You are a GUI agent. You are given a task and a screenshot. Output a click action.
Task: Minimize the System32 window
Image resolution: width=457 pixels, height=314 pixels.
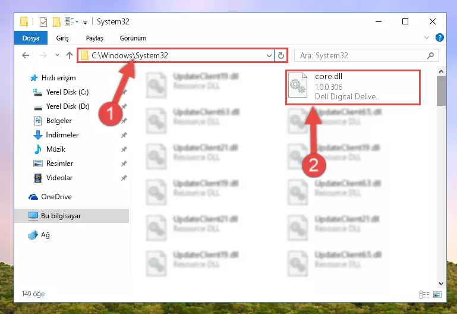[x=379, y=21]
